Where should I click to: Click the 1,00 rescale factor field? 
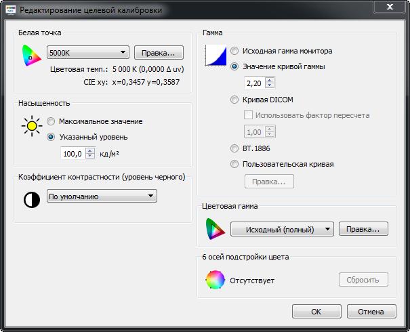click(254, 132)
